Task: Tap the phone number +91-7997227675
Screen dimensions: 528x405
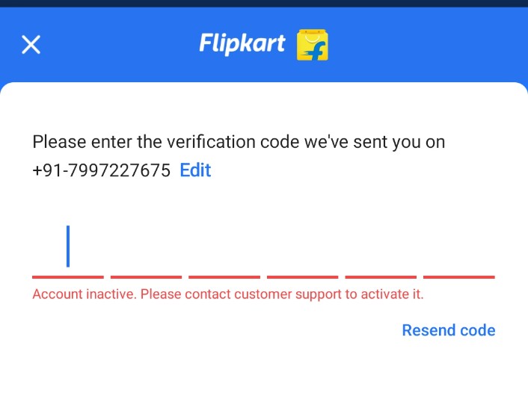Action: point(102,170)
